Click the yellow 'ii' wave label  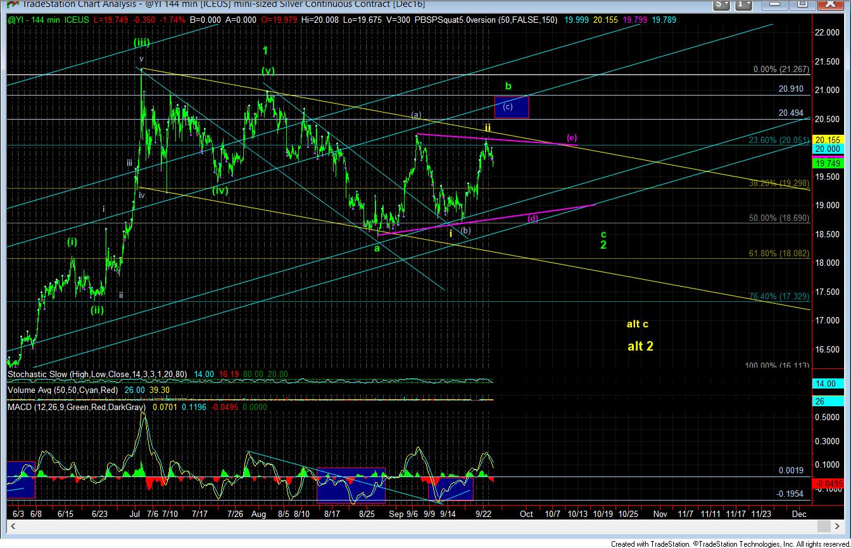coord(488,128)
